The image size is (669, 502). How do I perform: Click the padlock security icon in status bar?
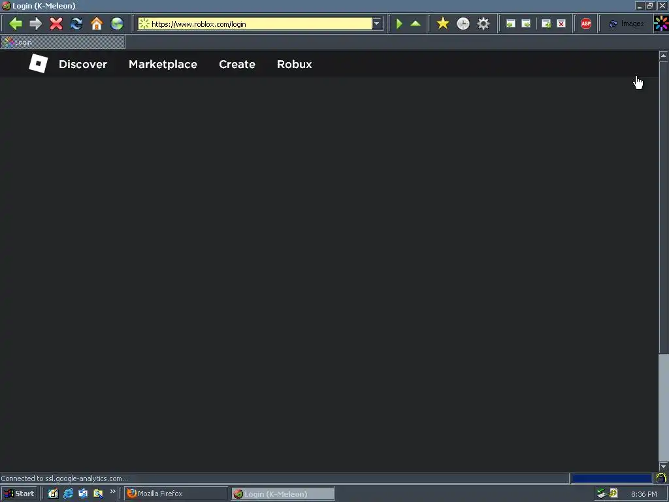661,478
